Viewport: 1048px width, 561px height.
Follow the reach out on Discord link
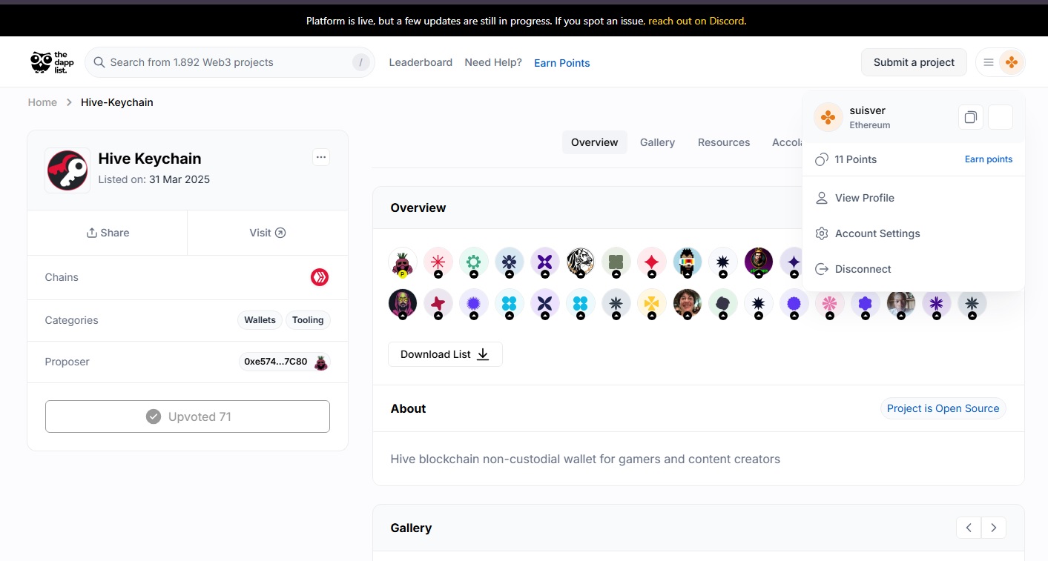696,21
